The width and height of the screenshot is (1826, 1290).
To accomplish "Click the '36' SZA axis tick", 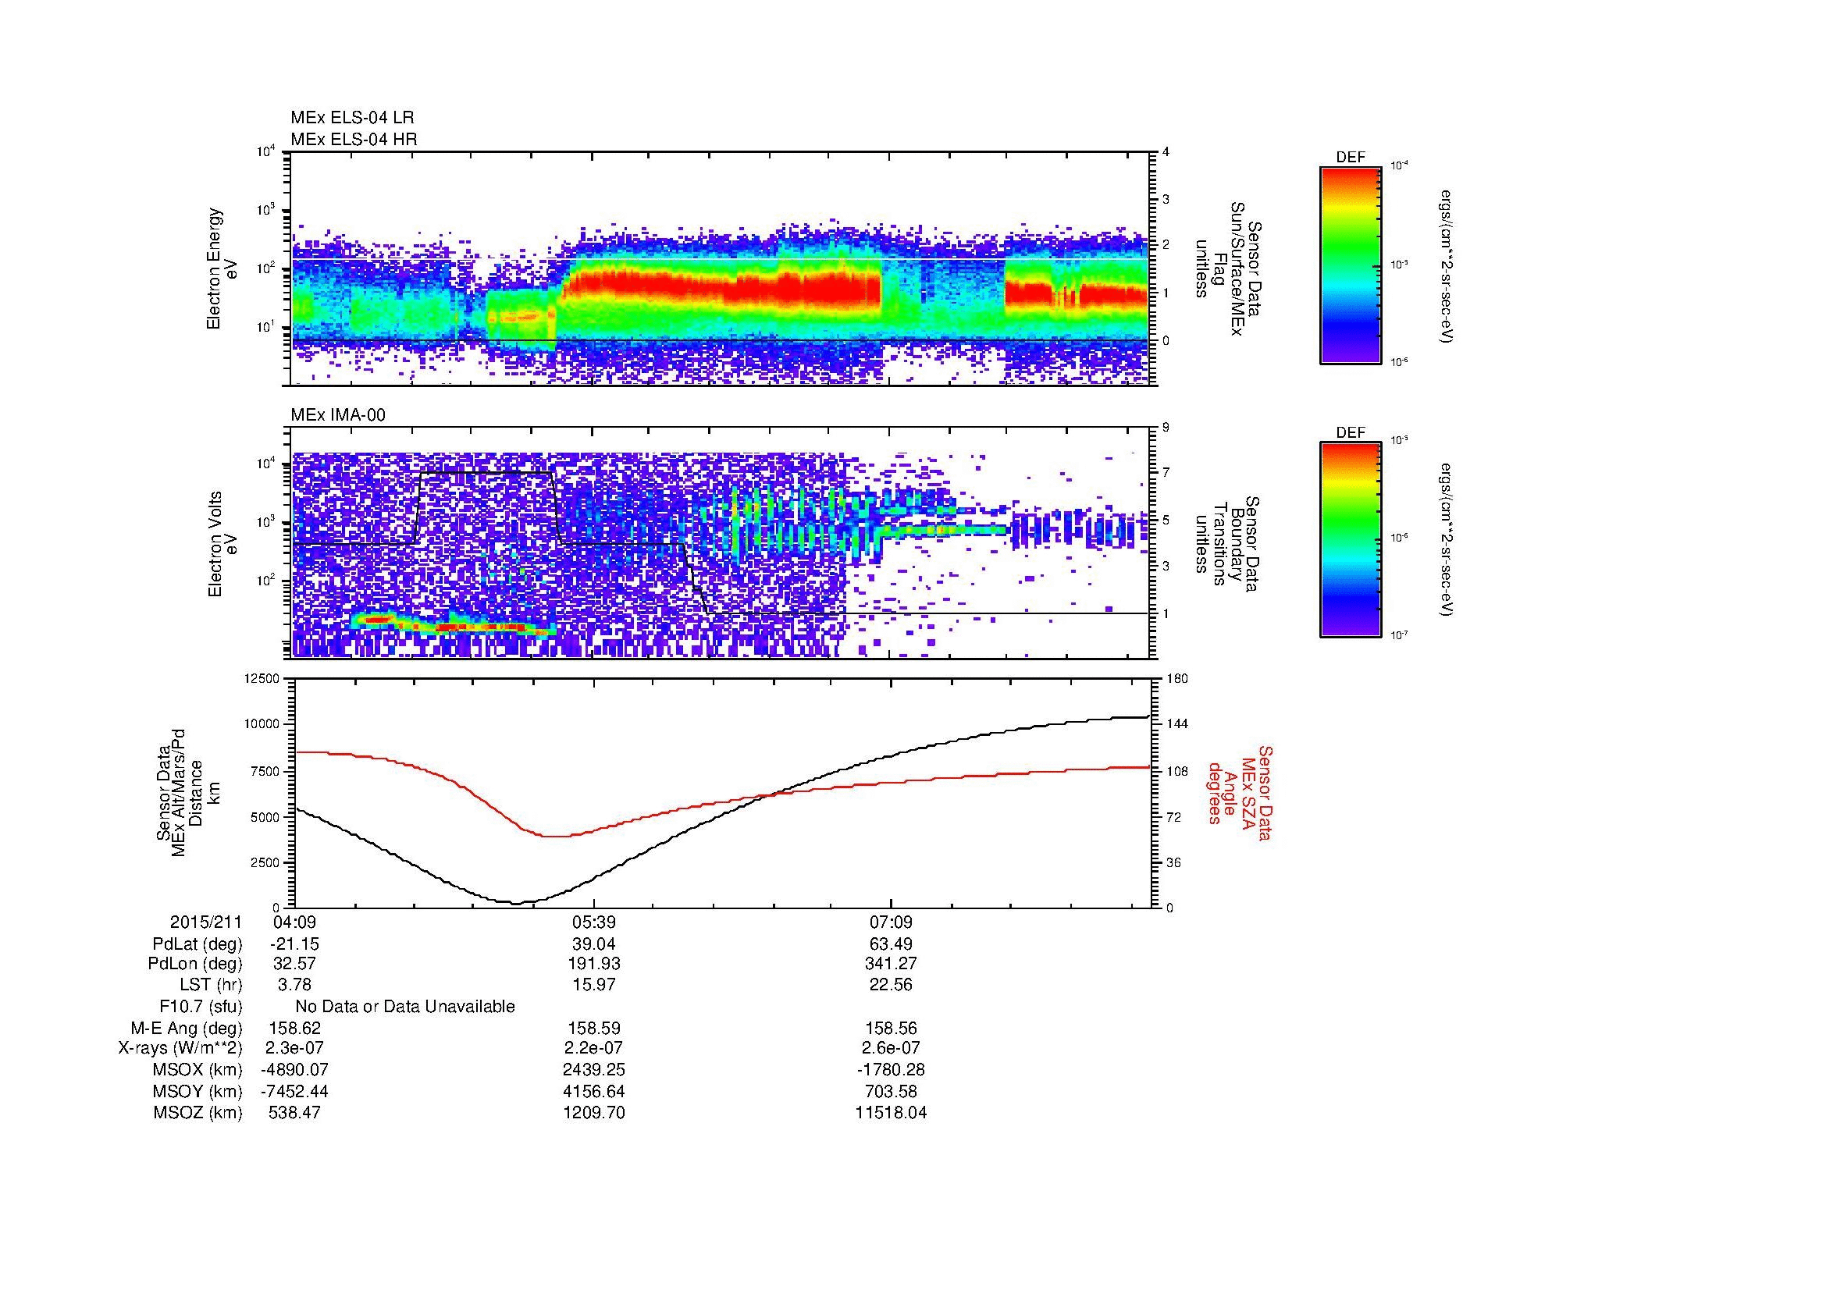I will point(1173,862).
